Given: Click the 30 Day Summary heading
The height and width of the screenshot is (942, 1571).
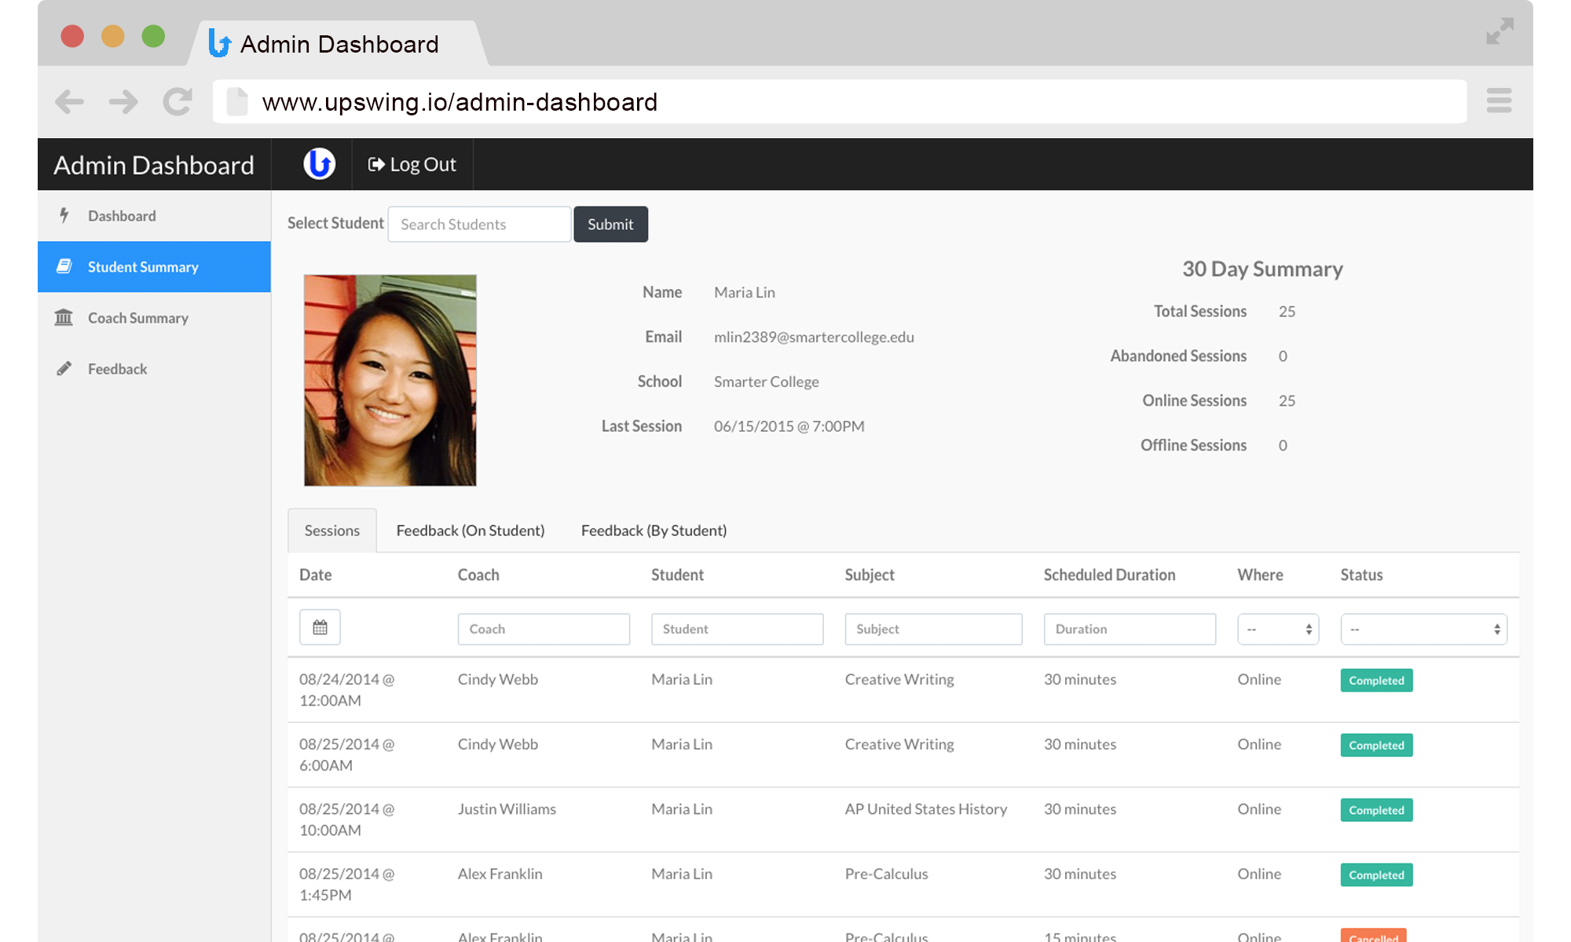Looking at the screenshot, I should (x=1262, y=268).
